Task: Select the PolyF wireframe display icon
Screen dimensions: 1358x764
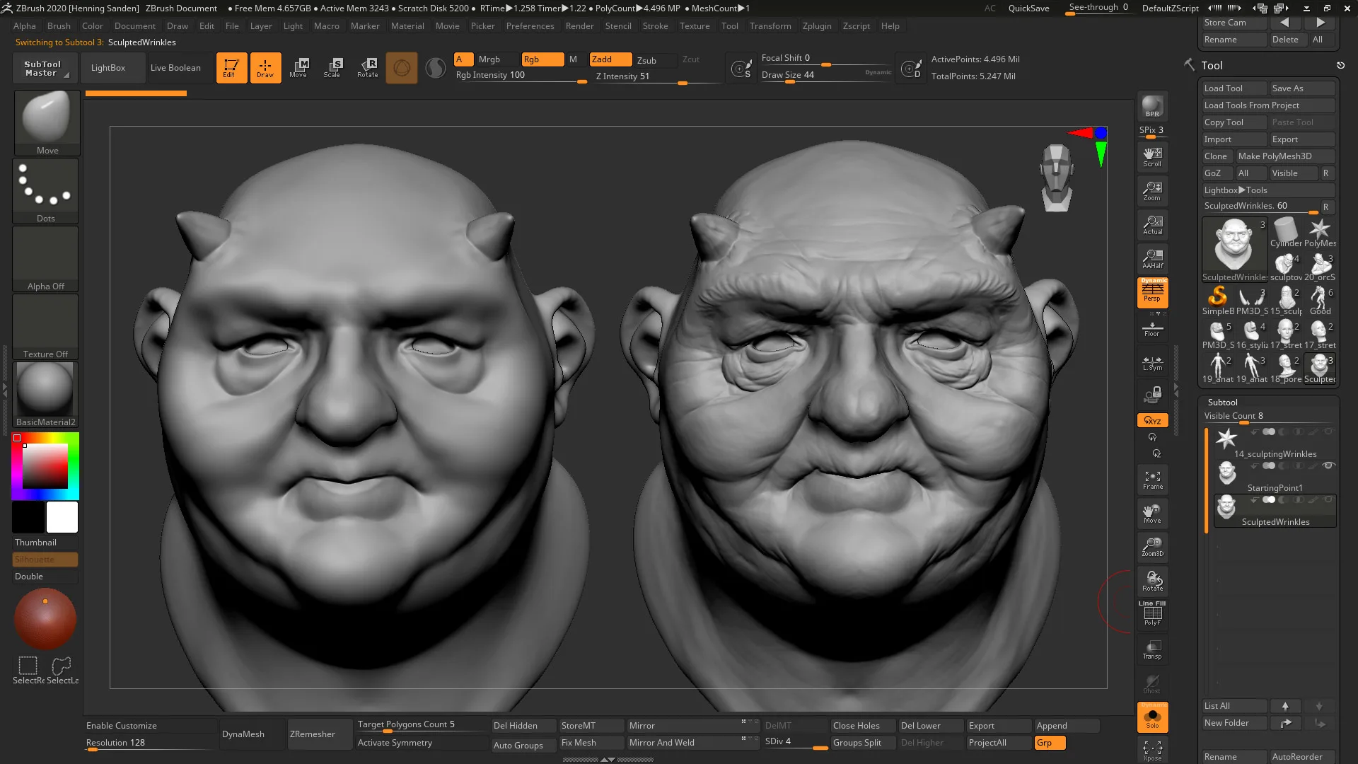Action: 1152,613
